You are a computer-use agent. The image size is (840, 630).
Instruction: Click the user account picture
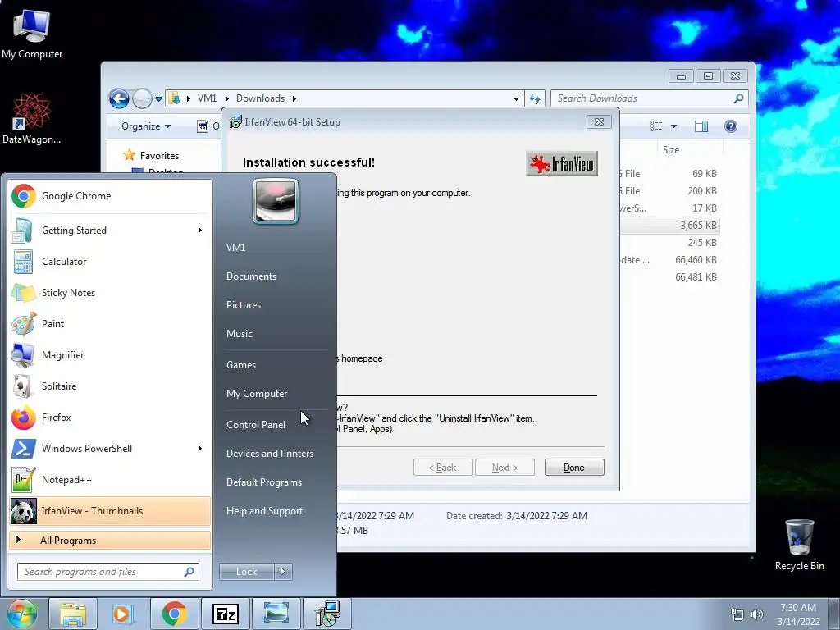276,202
